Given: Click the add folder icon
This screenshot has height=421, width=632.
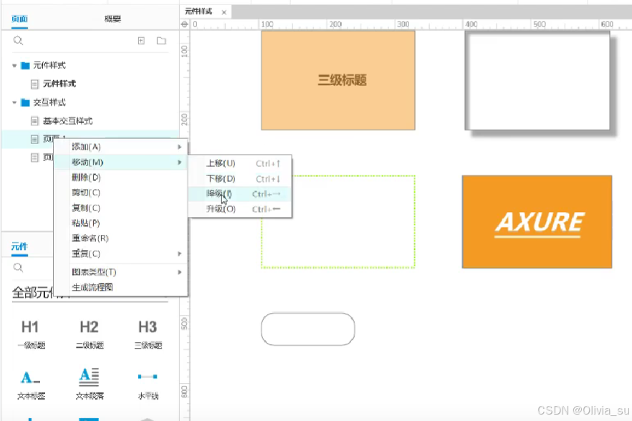Looking at the screenshot, I should click(161, 41).
